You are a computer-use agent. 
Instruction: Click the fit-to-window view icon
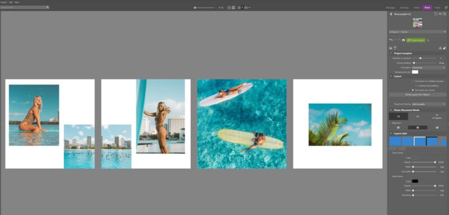pyautogui.click(x=229, y=8)
